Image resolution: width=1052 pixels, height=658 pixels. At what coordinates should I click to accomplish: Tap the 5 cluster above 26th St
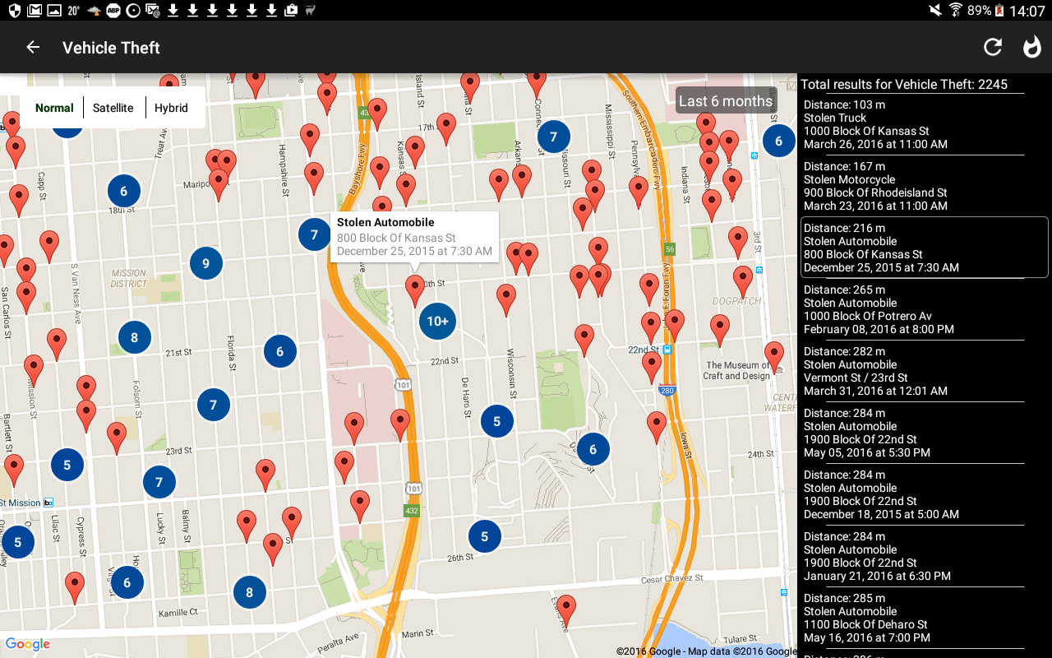click(x=484, y=537)
